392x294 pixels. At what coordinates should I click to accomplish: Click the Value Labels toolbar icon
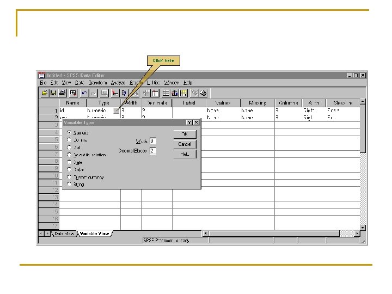pyautogui.click(x=194, y=93)
